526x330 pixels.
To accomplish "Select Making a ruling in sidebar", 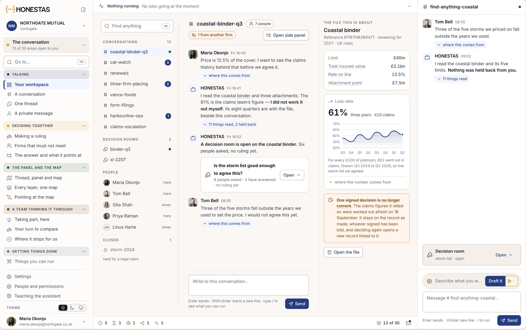I will tap(46, 136).
